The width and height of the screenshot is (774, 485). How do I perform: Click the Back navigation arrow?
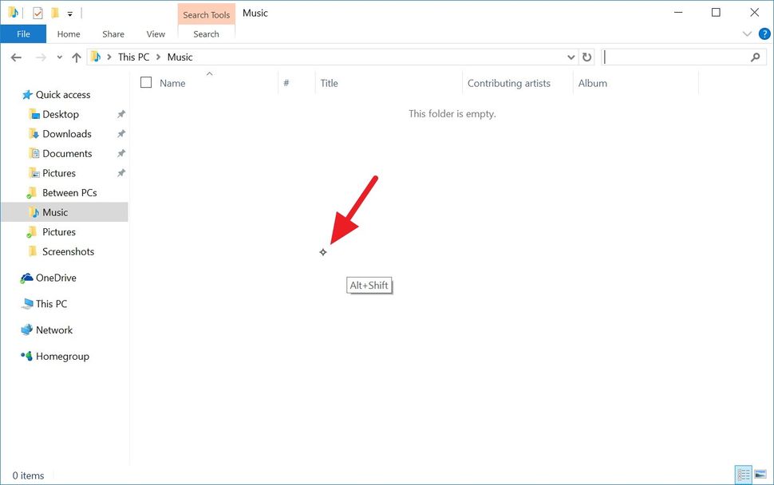click(x=16, y=57)
